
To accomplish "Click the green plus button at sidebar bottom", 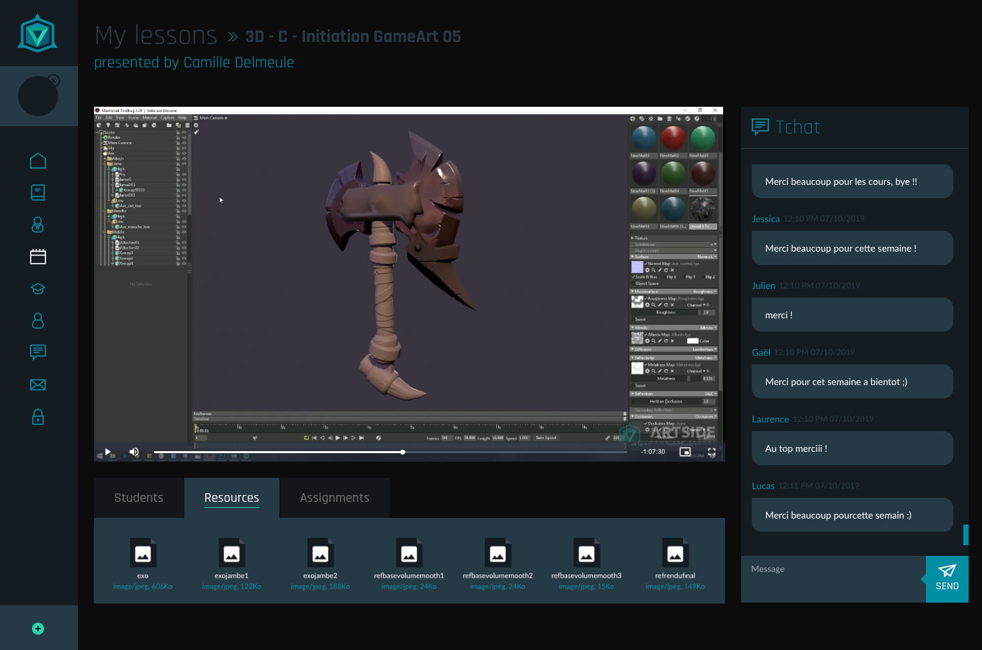I will tap(38, 629).
